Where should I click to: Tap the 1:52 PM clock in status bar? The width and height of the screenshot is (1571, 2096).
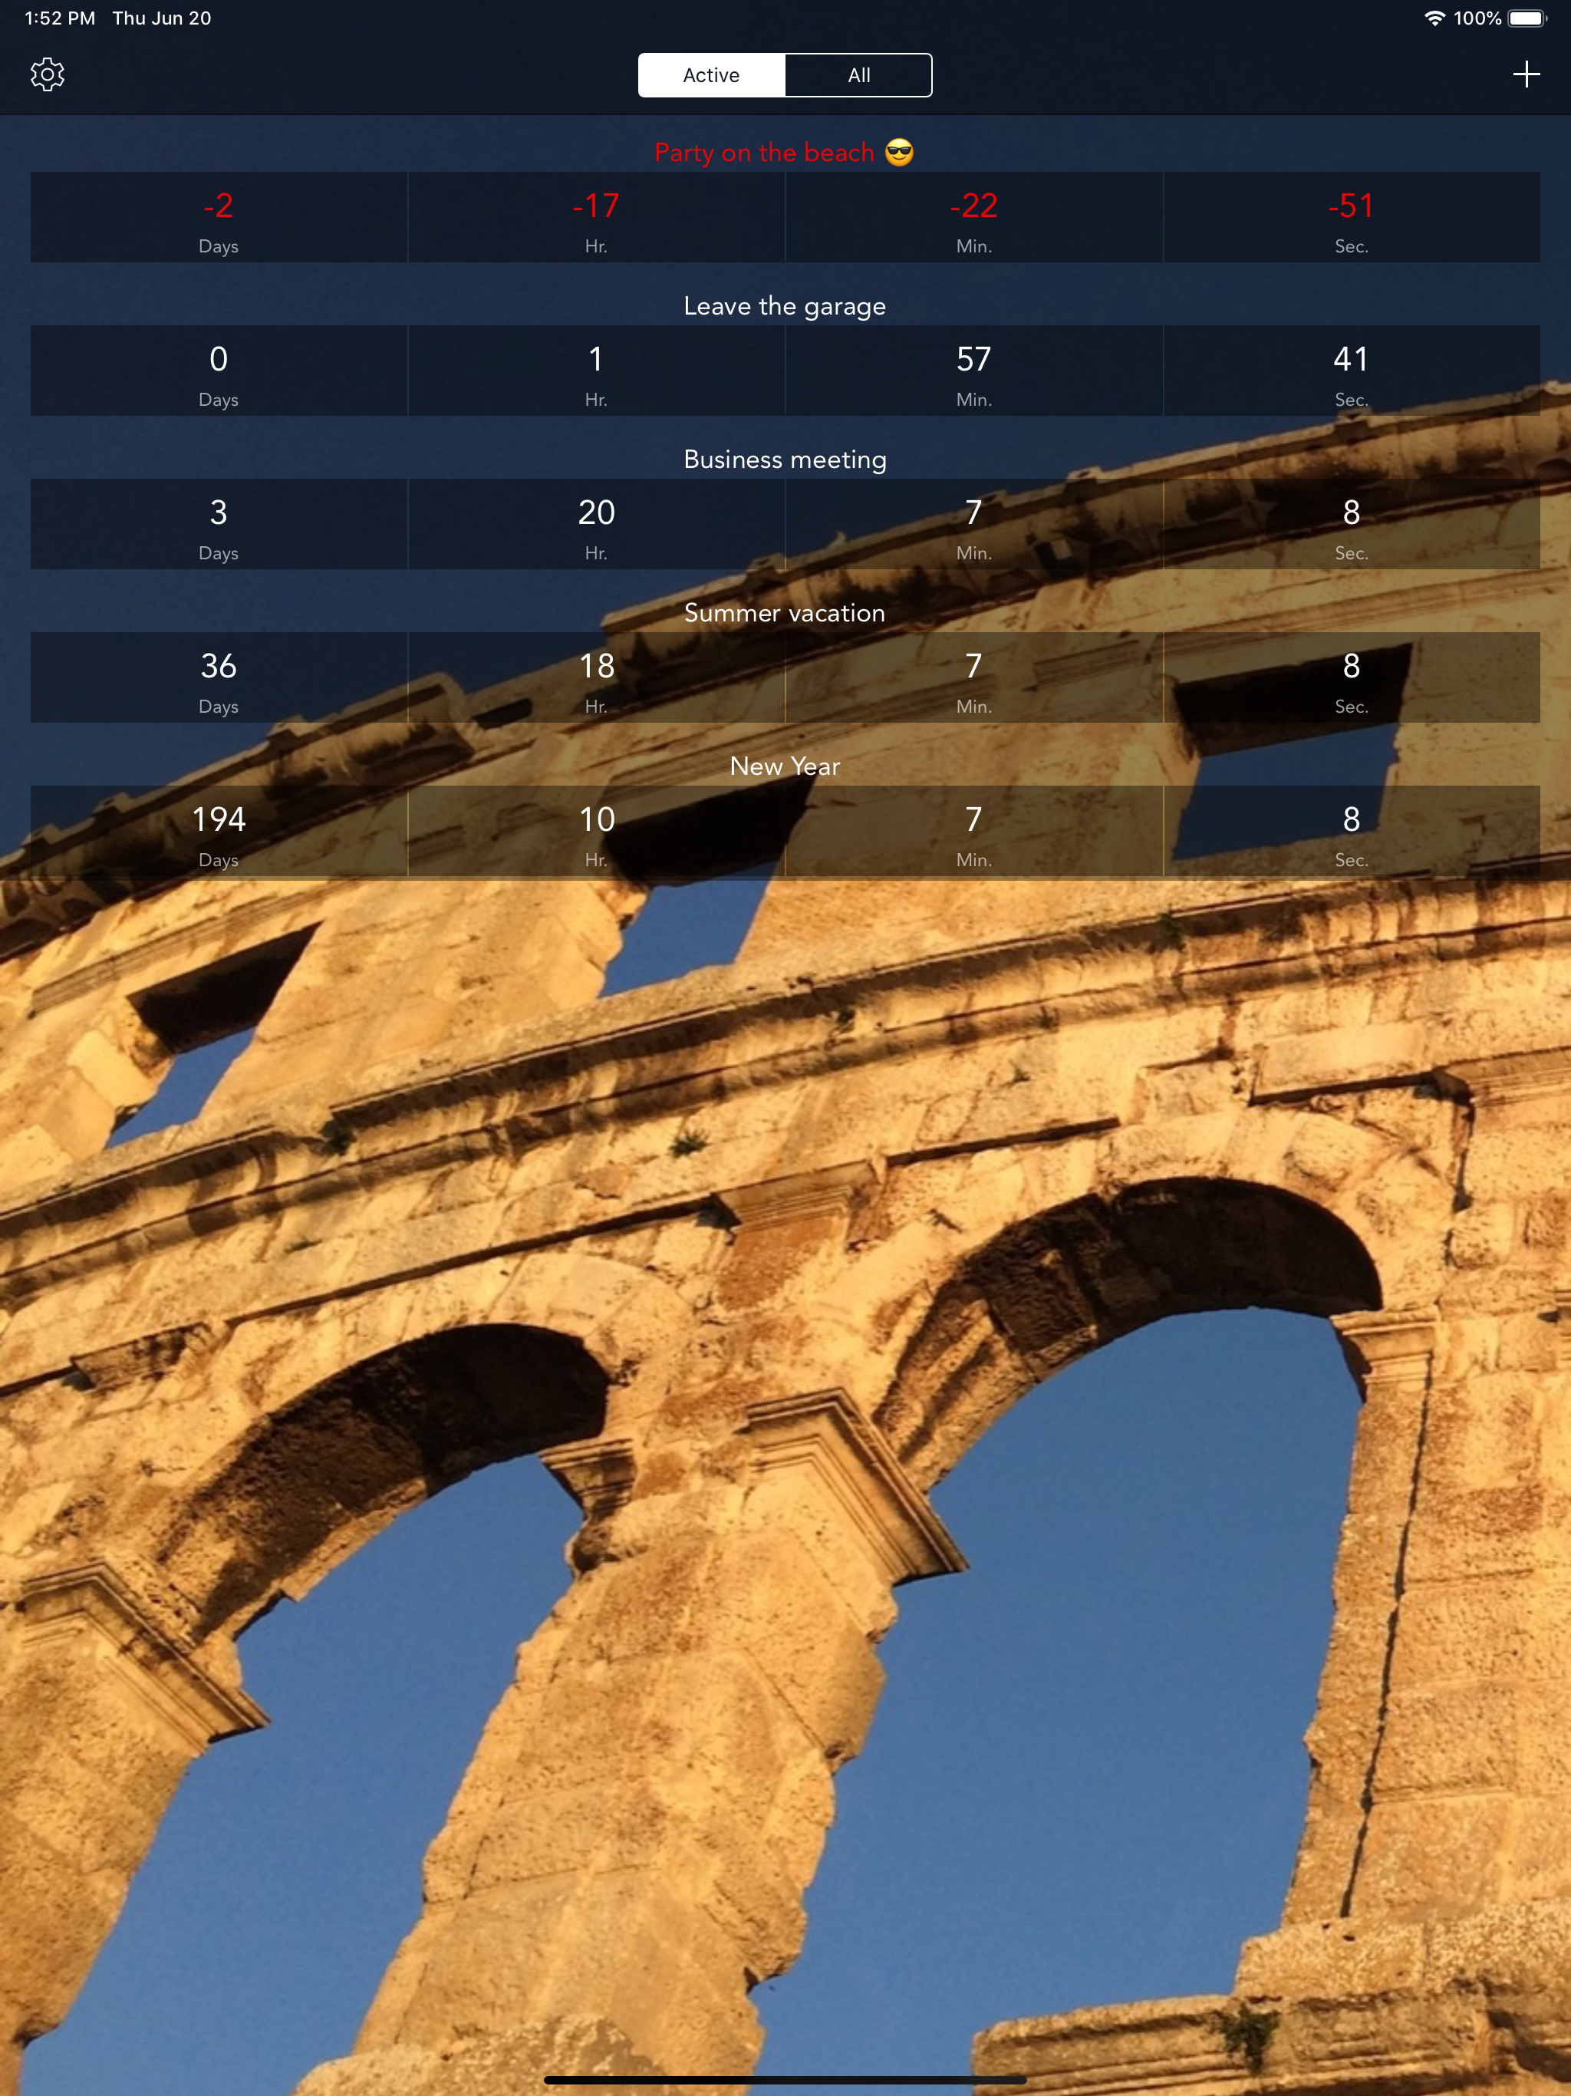click(60, 19)
